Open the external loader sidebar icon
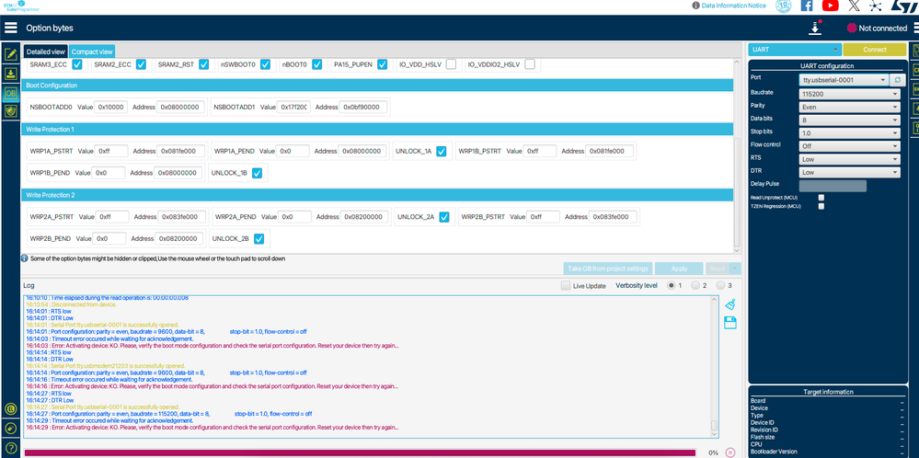This screenshot has width=919, height=458. coord(10,409)
